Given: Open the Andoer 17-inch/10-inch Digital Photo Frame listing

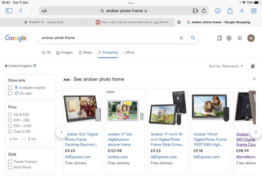Looking at the screenshot, I should tap(167, 139).
